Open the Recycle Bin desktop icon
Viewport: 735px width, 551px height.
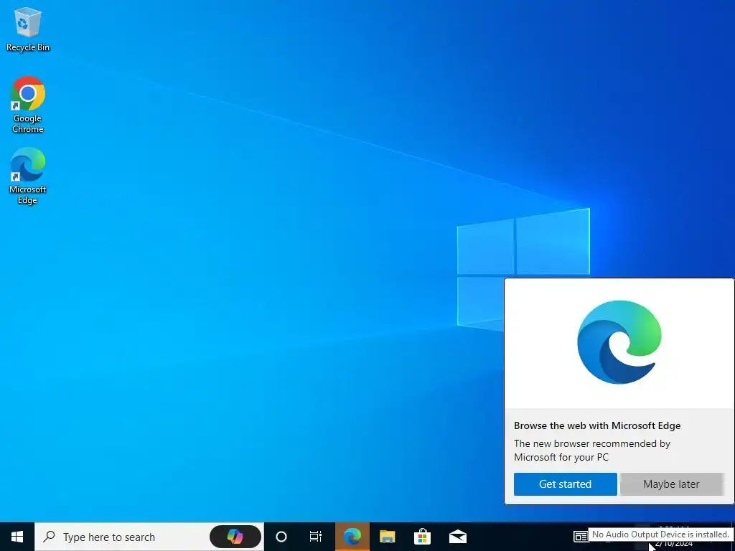coord(28,29)
